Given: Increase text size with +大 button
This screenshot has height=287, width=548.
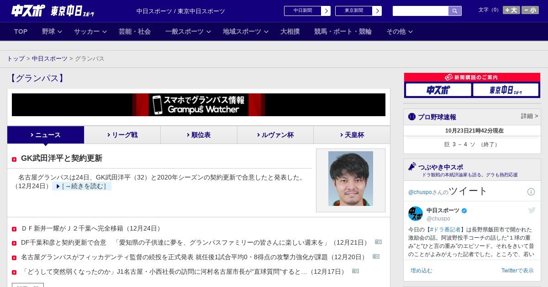Looking at the screenshot, I should [511, 10].
